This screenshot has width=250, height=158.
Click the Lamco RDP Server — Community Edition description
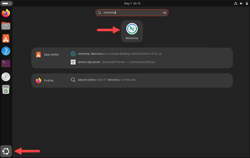128,62
